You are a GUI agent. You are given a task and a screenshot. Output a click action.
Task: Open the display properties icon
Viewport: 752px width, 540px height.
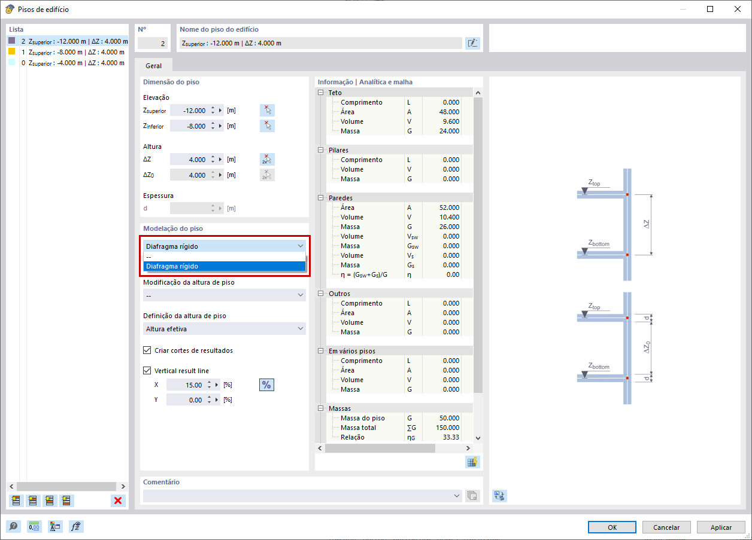click(x=55, y=526)
